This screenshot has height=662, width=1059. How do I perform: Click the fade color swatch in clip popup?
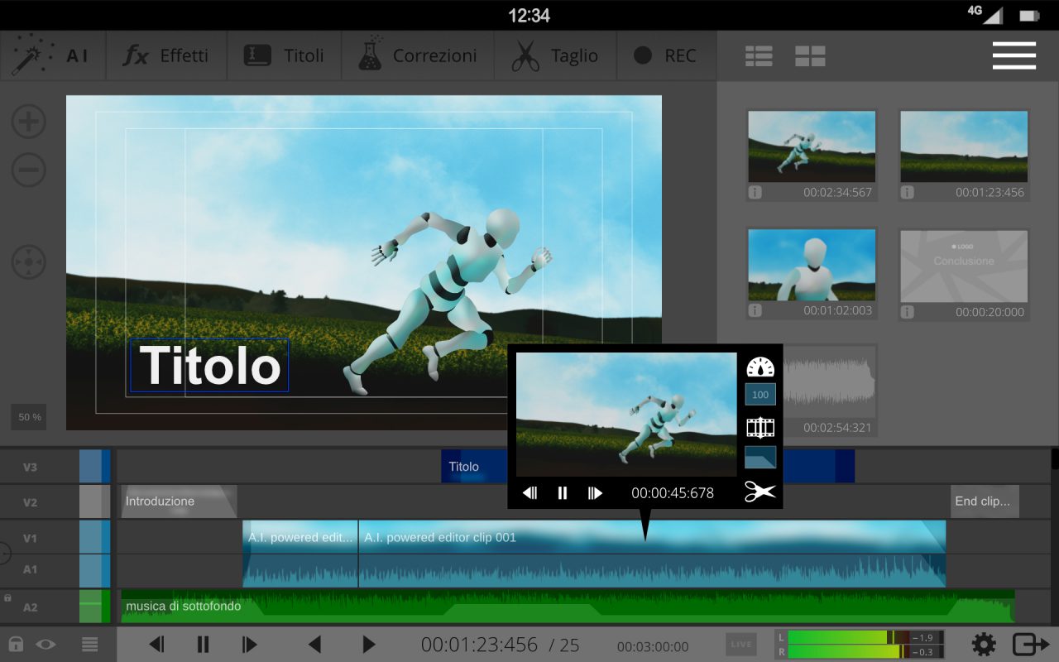coord(760,458)
